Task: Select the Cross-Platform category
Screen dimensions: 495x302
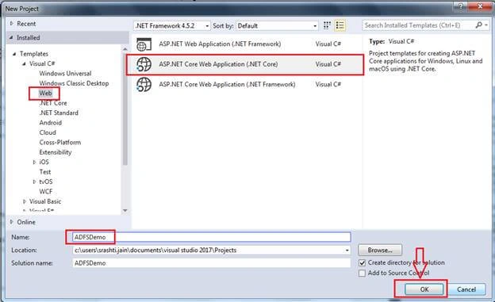Action: pyautogui.click(x=60, y=143)
